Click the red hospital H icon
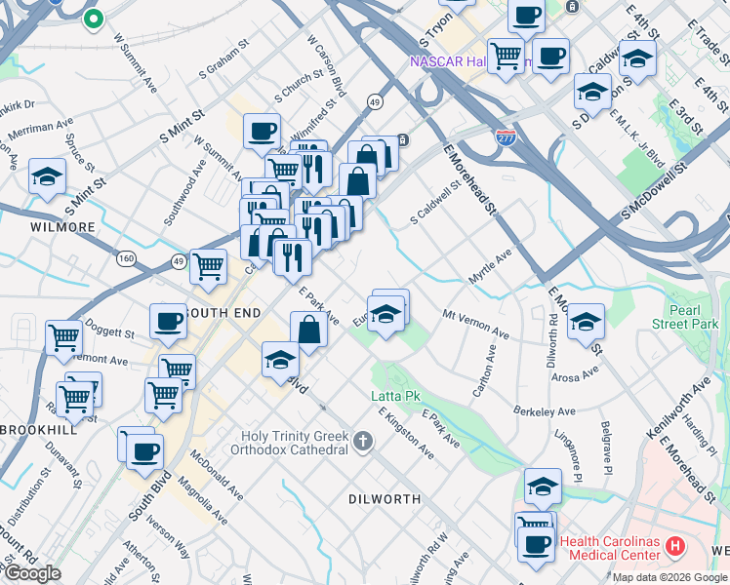This screenshot has width=730, height=585. click(675, 546)
